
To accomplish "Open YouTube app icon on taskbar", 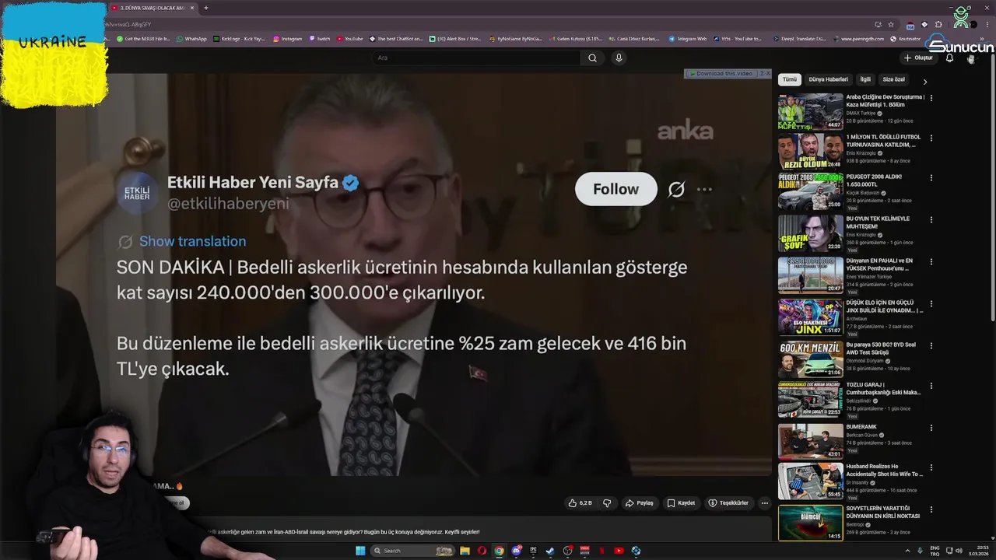I will point(619,551).
